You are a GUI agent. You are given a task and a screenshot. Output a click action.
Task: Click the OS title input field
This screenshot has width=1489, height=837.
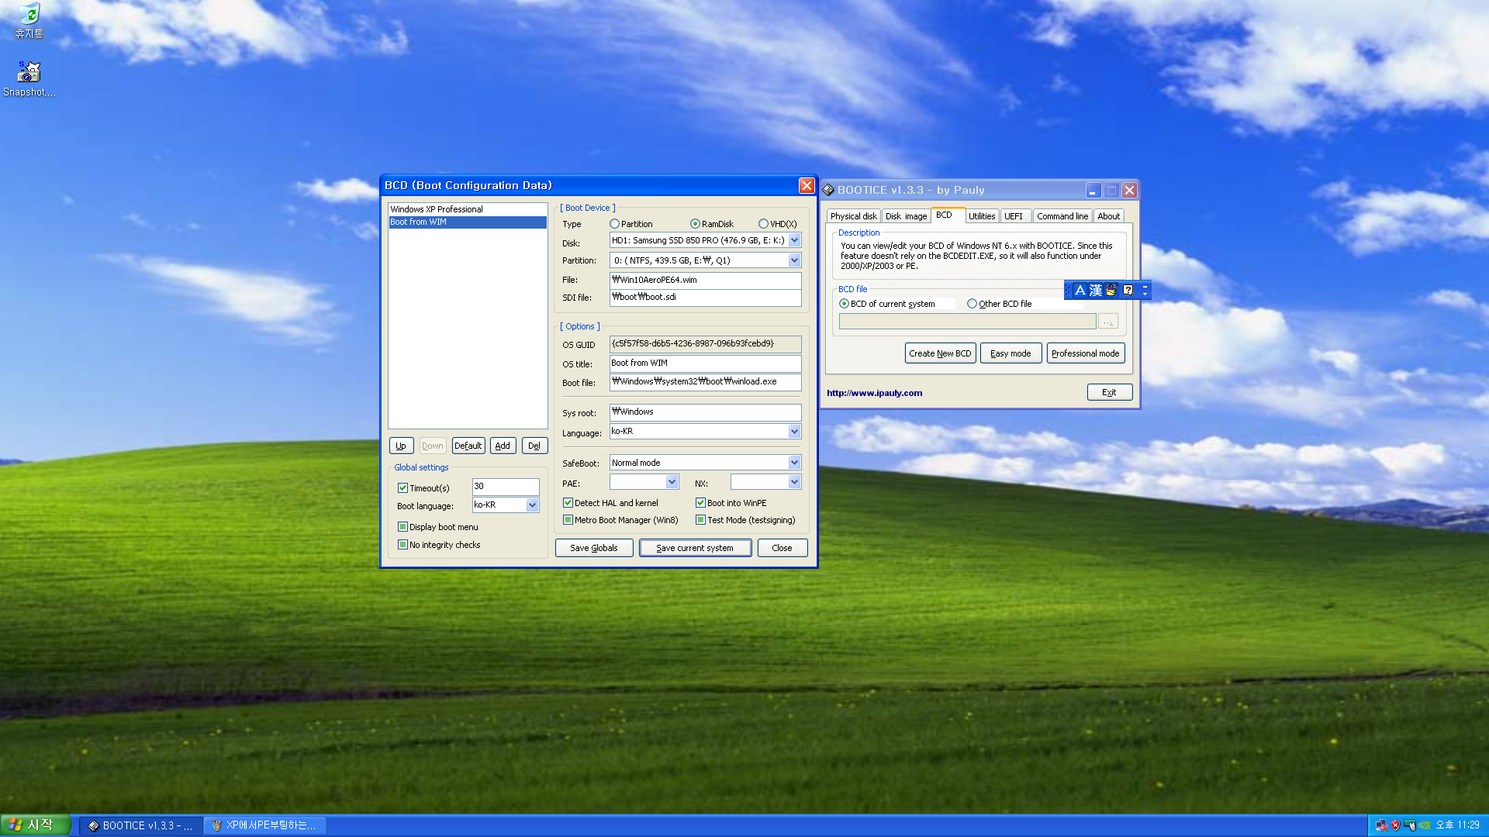705,363
